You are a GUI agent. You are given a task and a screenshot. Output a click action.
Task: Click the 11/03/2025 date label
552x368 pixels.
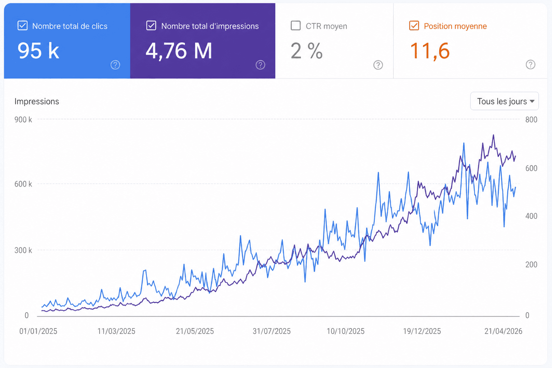(x=116, y=331)
